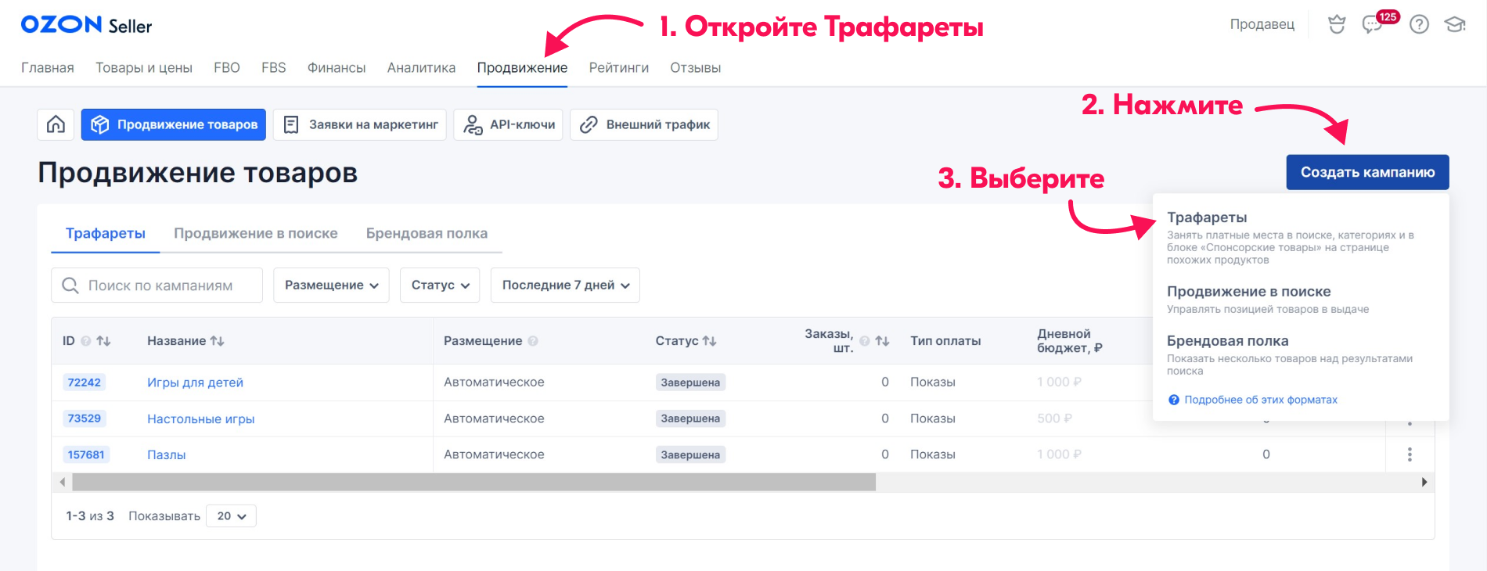Screen dimensions: 1487x571
Task: Open Отзывы menu item
Action: click(695, 68)
